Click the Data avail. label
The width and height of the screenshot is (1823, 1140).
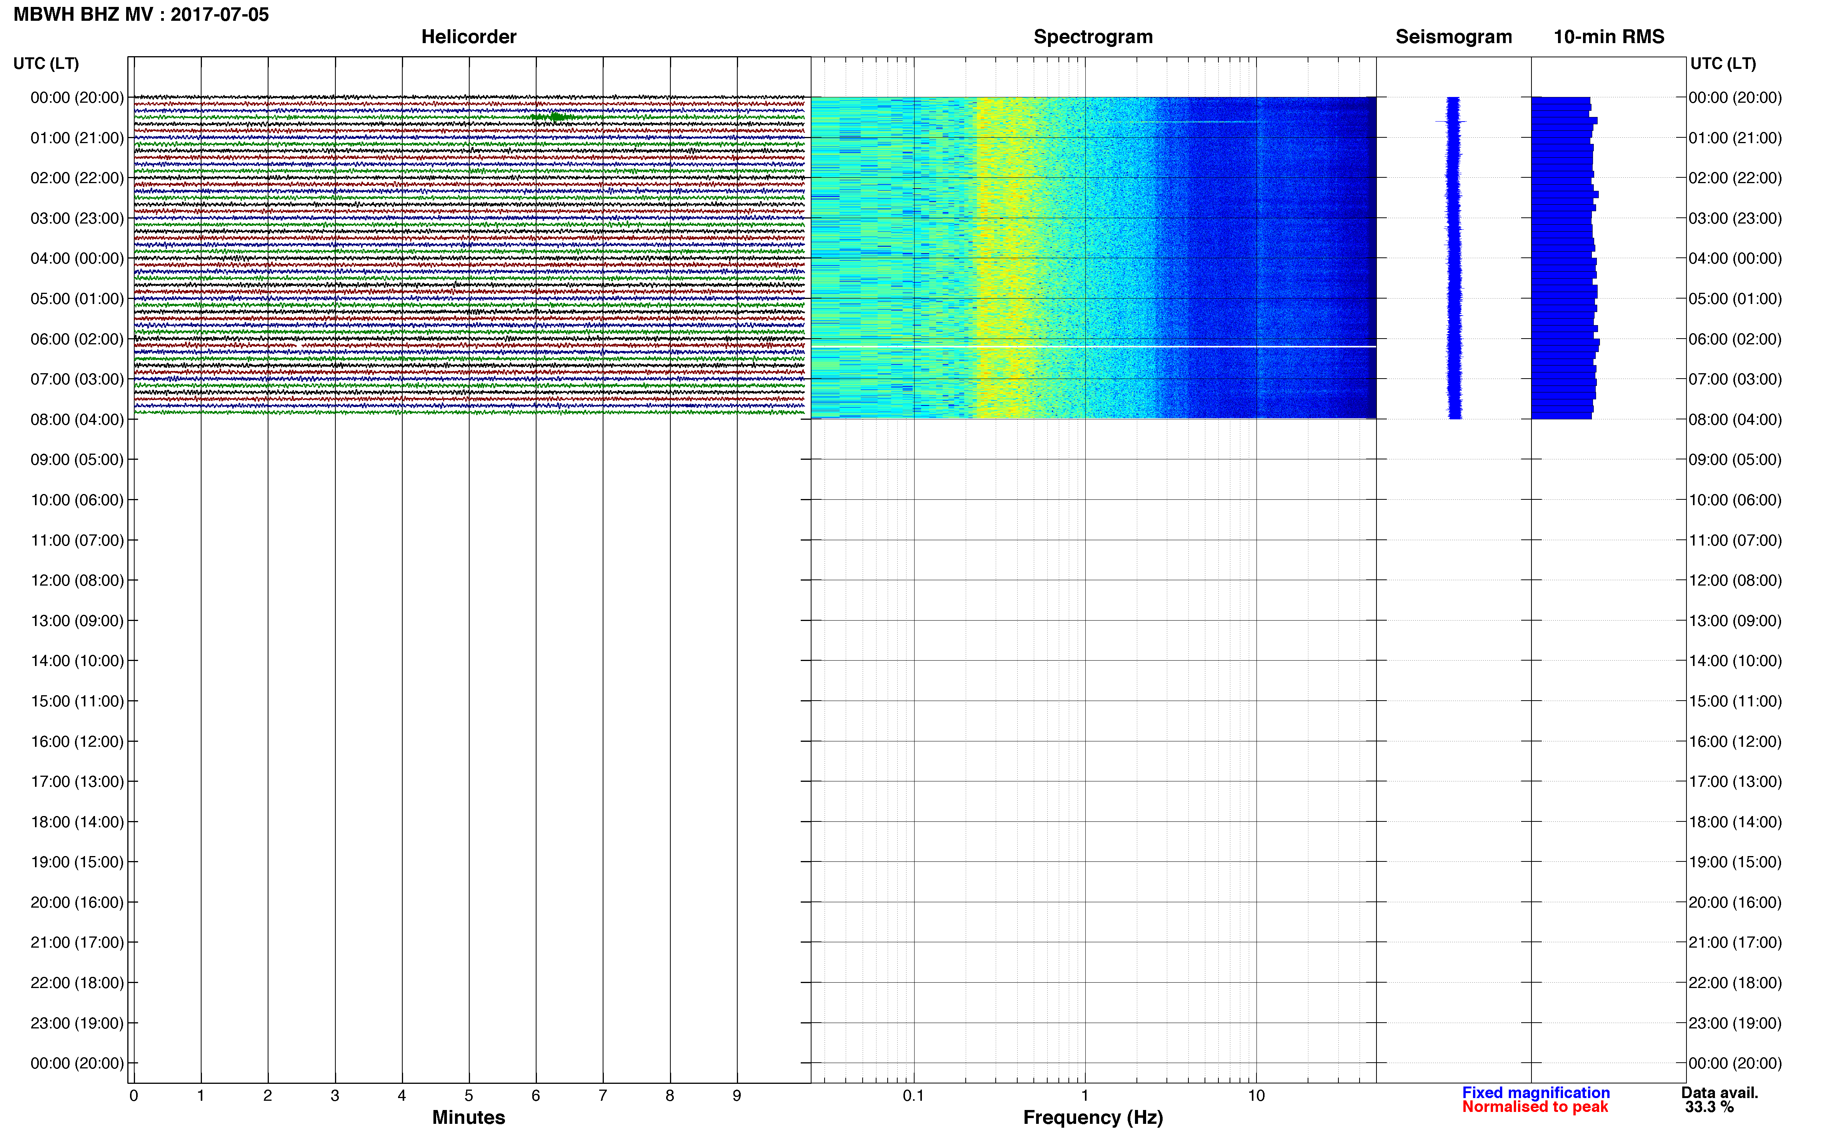(1720, 1093)
